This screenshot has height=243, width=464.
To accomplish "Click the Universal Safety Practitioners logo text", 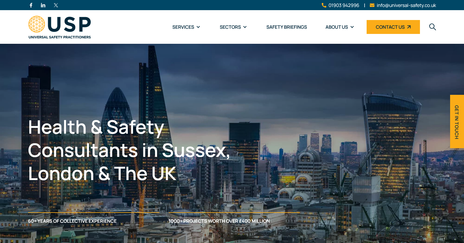I will click(60, 37).
